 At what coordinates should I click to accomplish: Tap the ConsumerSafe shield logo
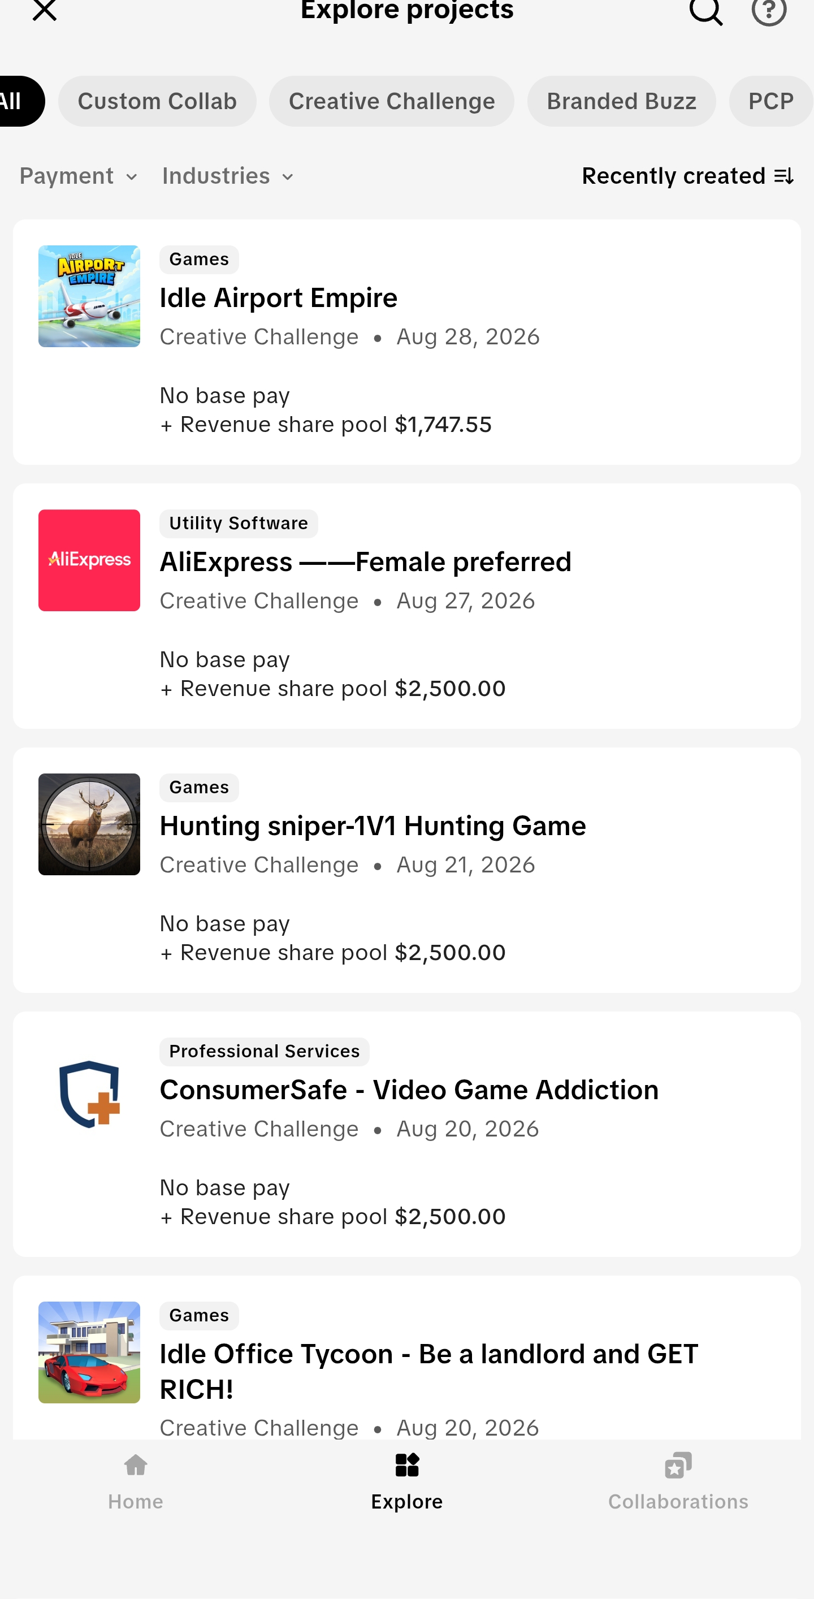pyautogui.click(x=89, y=1094)
